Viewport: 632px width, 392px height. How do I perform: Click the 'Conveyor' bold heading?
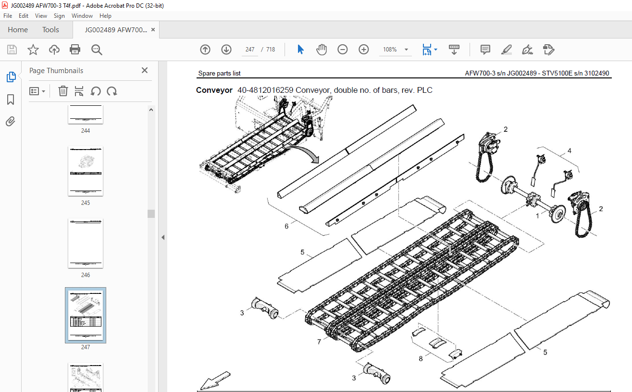pyautogui.click(x=214, y=90)
